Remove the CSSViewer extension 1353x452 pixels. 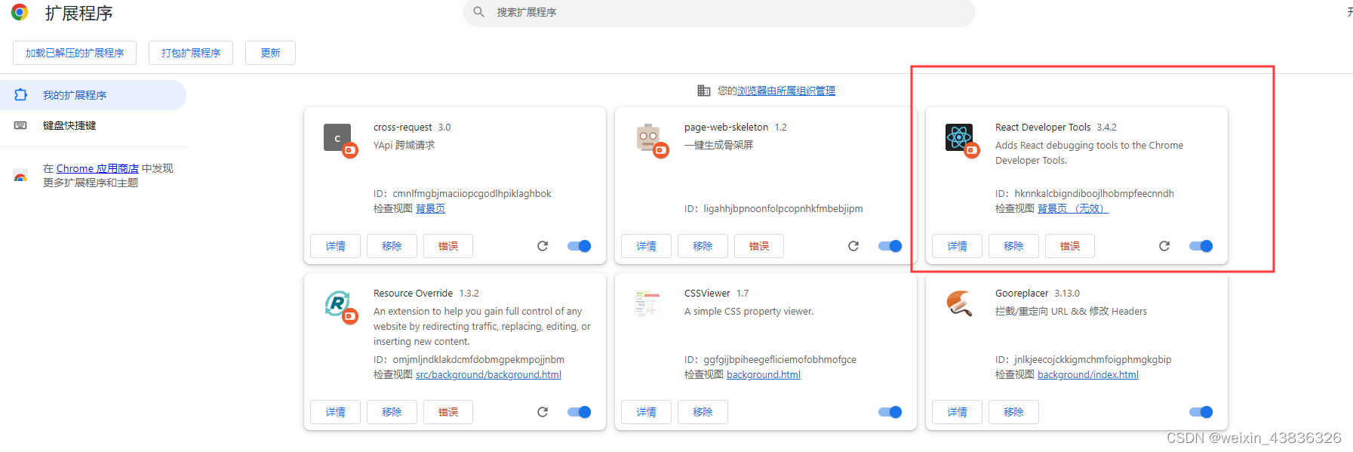point(703,412)
